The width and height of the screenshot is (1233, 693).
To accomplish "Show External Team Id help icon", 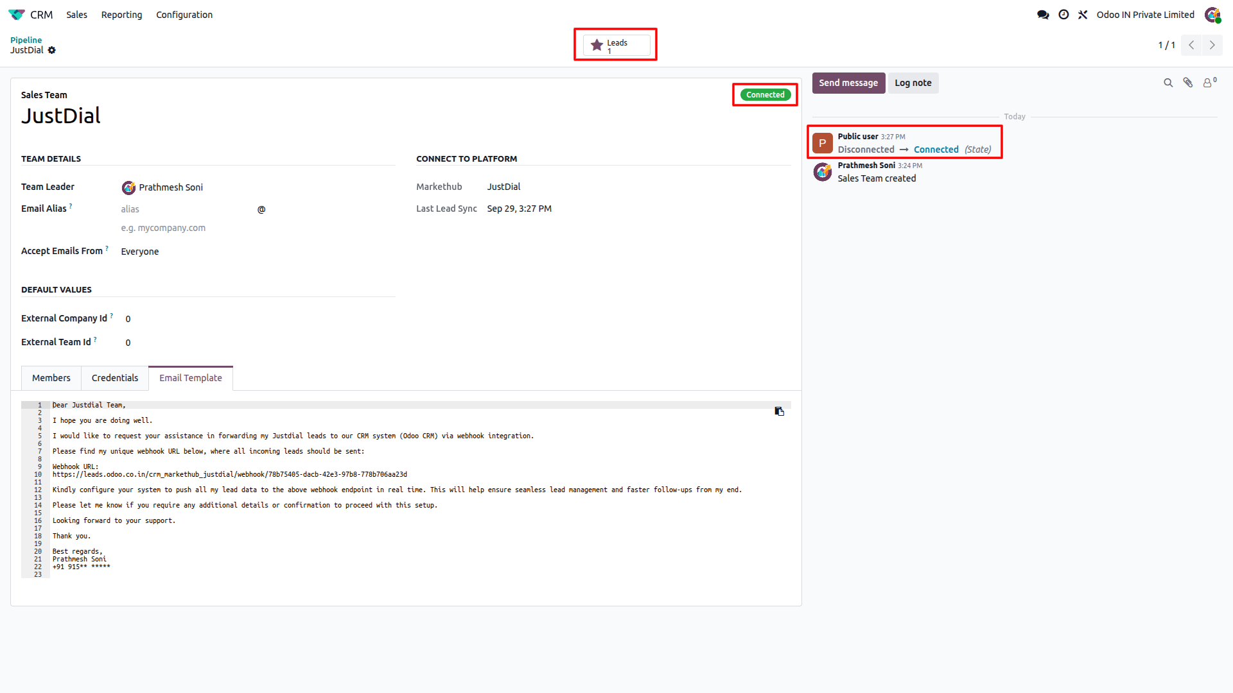I will pos(95,339).
